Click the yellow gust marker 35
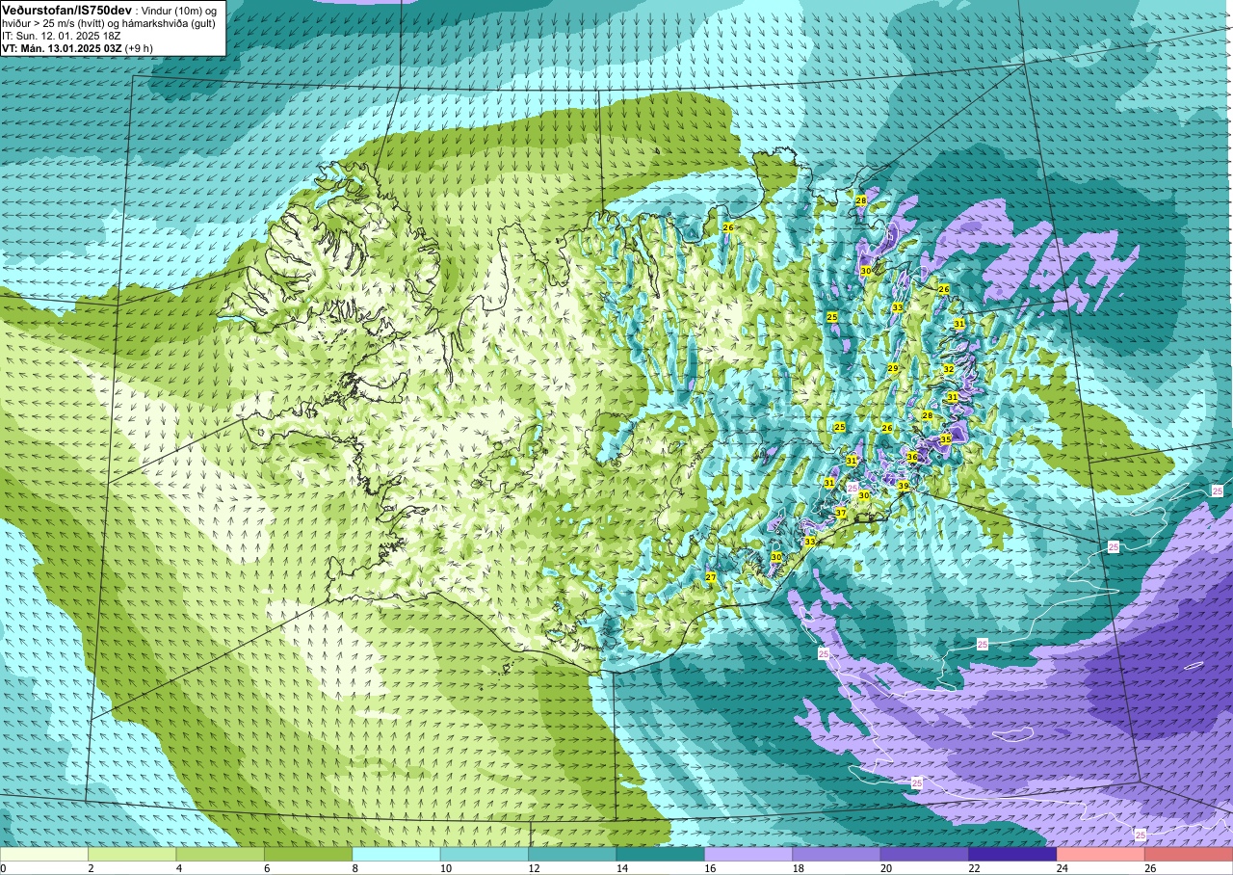The height and width of the screenshot is (875, 1233). [x=946, y=439]
